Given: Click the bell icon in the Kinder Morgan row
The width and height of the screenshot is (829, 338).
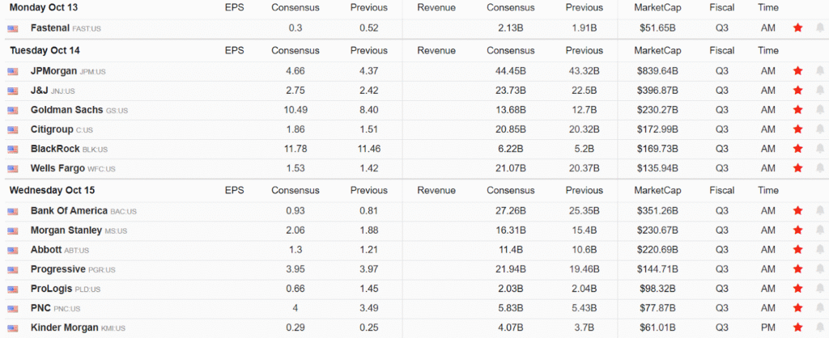Looking at the screenshot, I should tap(819, 327).
